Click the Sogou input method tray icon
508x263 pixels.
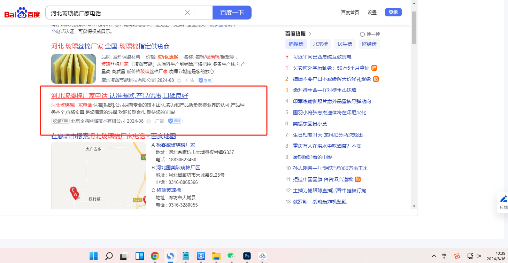(x=457, y=256)
